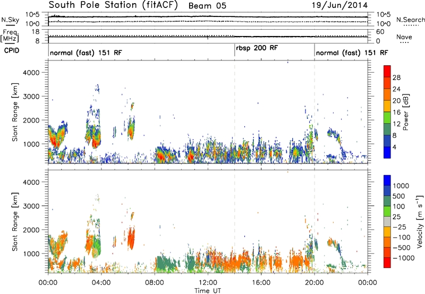Click the 'normal (fast) 151 RF' label after 20:00
Viewport: 425px width, 294px height.
352,53
